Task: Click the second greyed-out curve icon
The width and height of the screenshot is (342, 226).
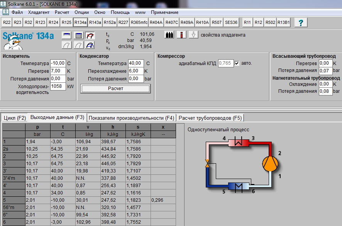Action: [x=78, y=45]
